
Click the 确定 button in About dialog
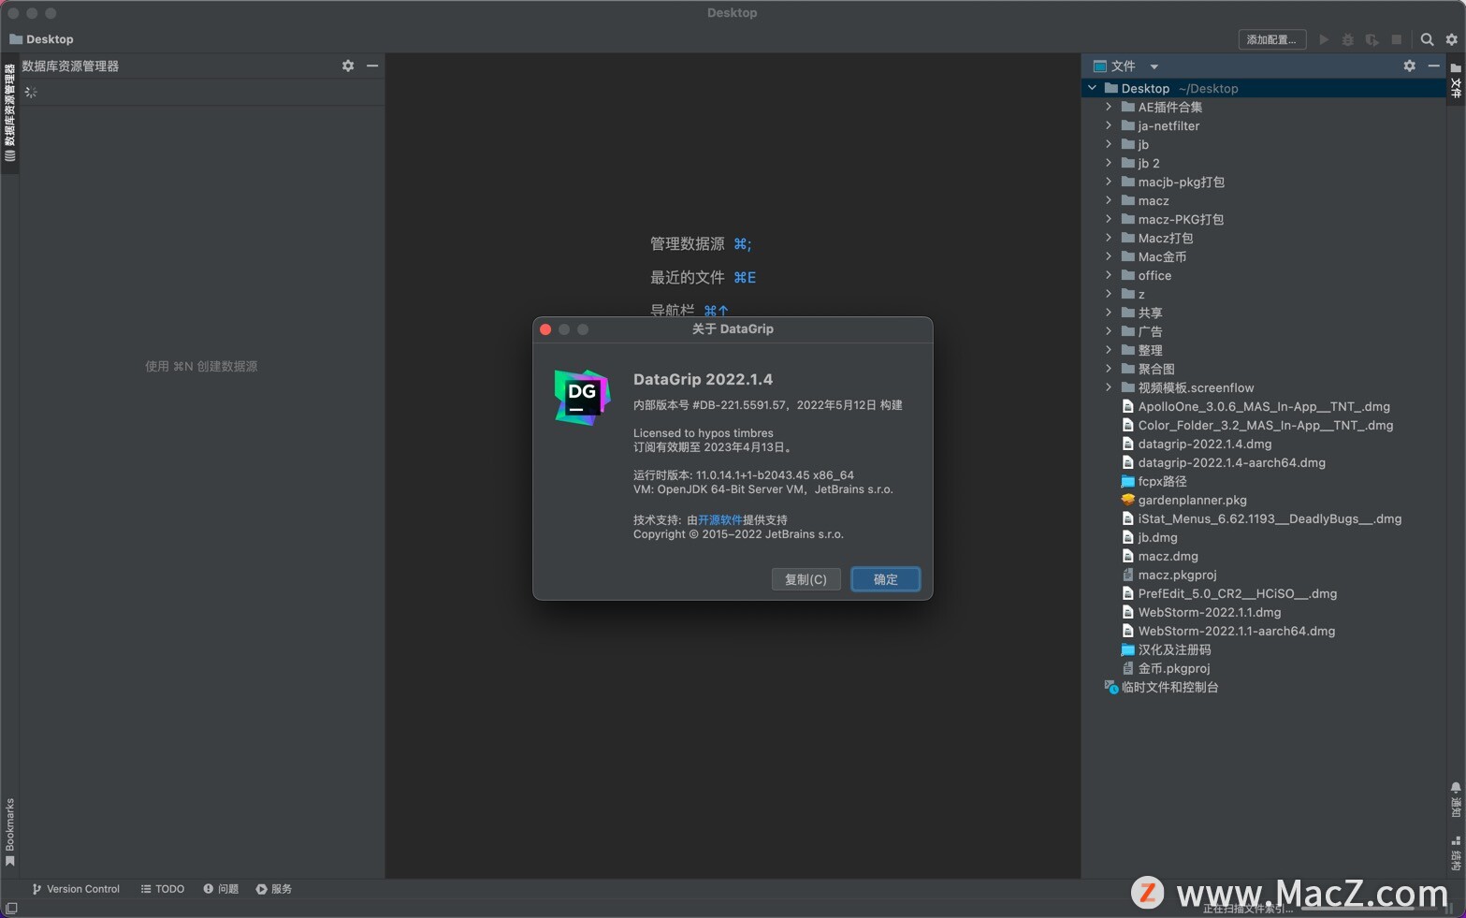885,579
